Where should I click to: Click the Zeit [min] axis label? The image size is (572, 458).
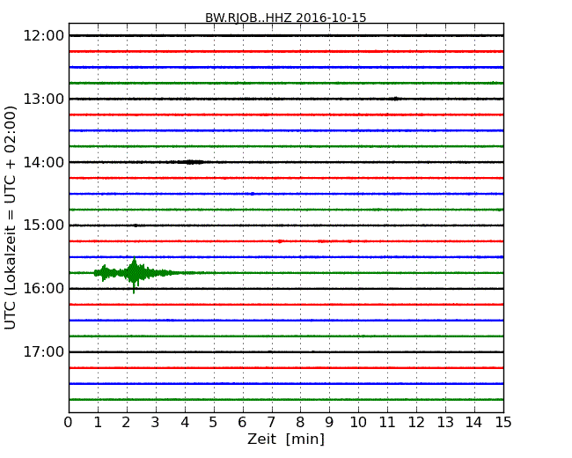tap(286, 439)
